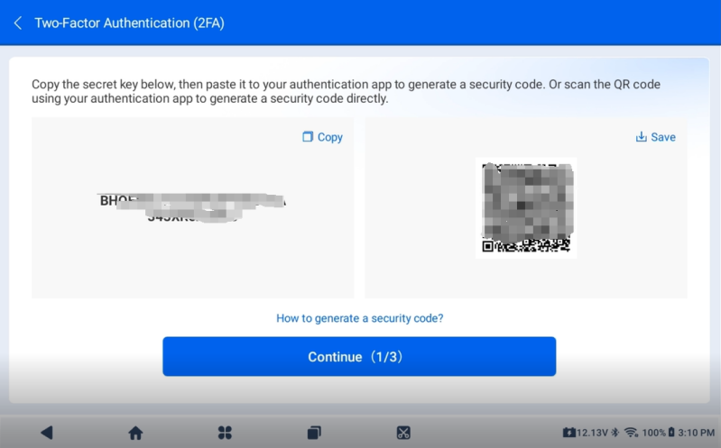Tap the Wi-Fi signal icon
This screenshot has width=721, height=448.
pos(631,433)
